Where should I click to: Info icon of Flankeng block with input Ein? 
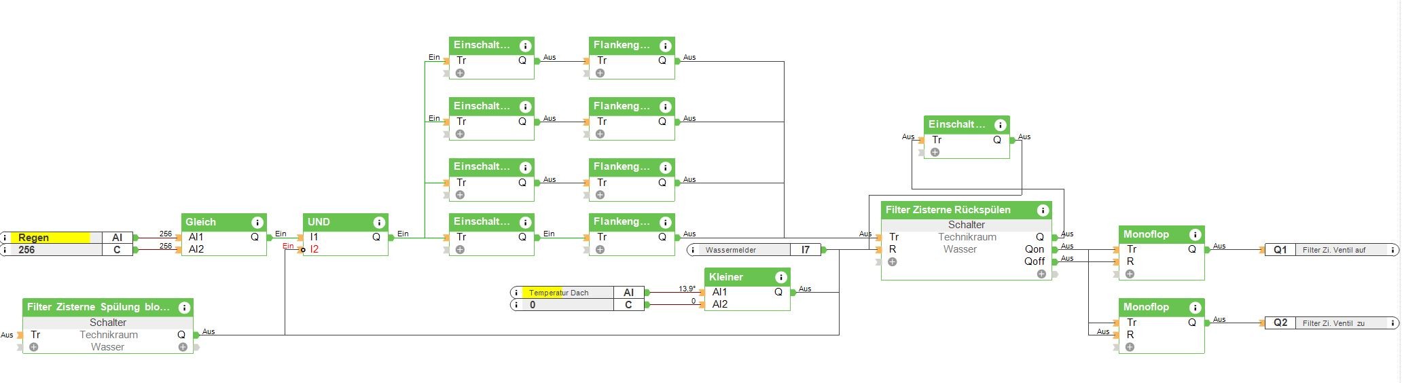pos(666,222)
